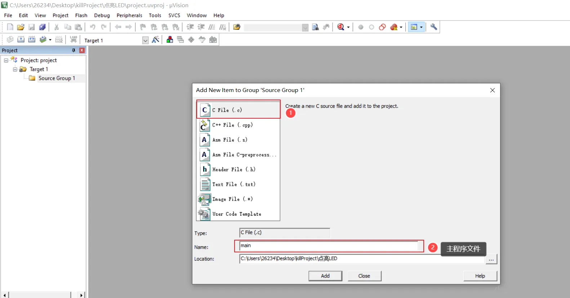570x298 pixels.
Task: Undo the last action in the toolbar
Action: click(x=93, y=27)
